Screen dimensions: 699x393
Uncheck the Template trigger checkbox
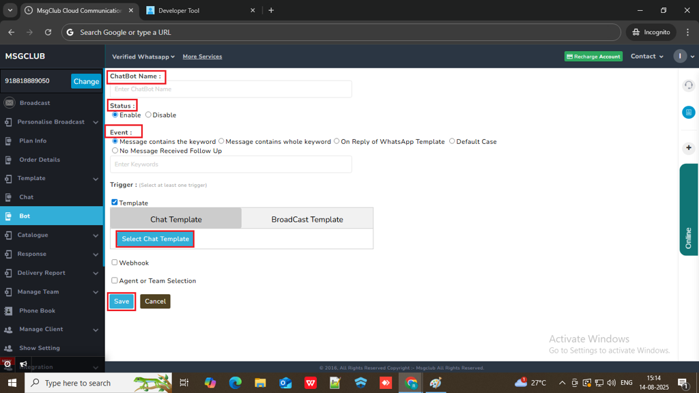pos(115,202)
